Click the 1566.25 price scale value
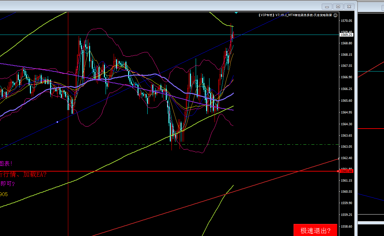 pos(347,89)
